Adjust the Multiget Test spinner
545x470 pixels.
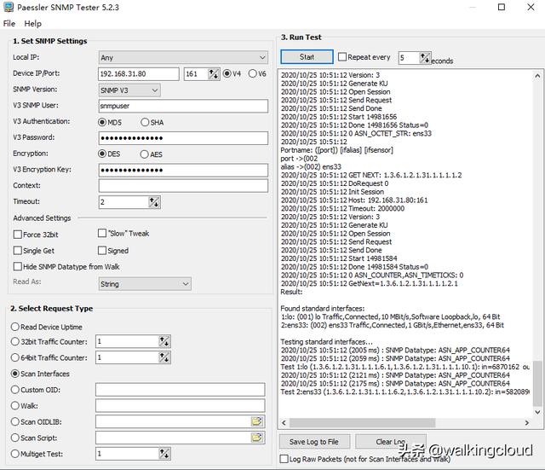pos(164,454)
